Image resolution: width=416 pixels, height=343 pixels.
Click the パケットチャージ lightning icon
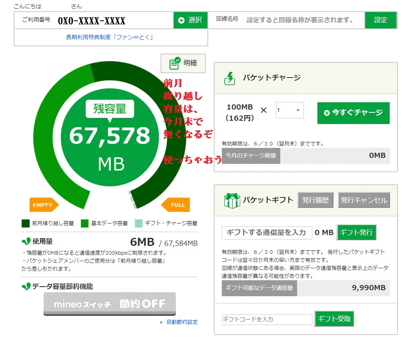(230, 78)
